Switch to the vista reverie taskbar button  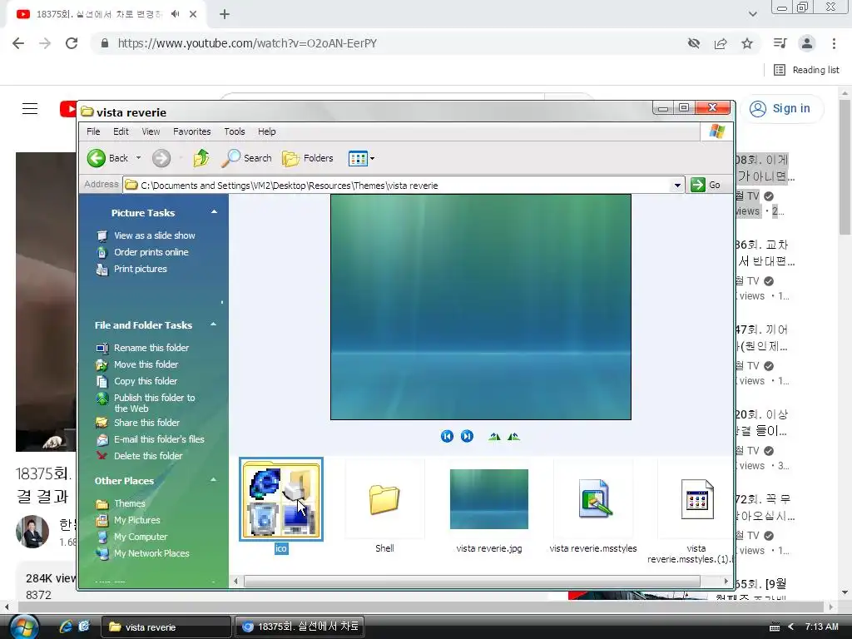coord(166,627)
